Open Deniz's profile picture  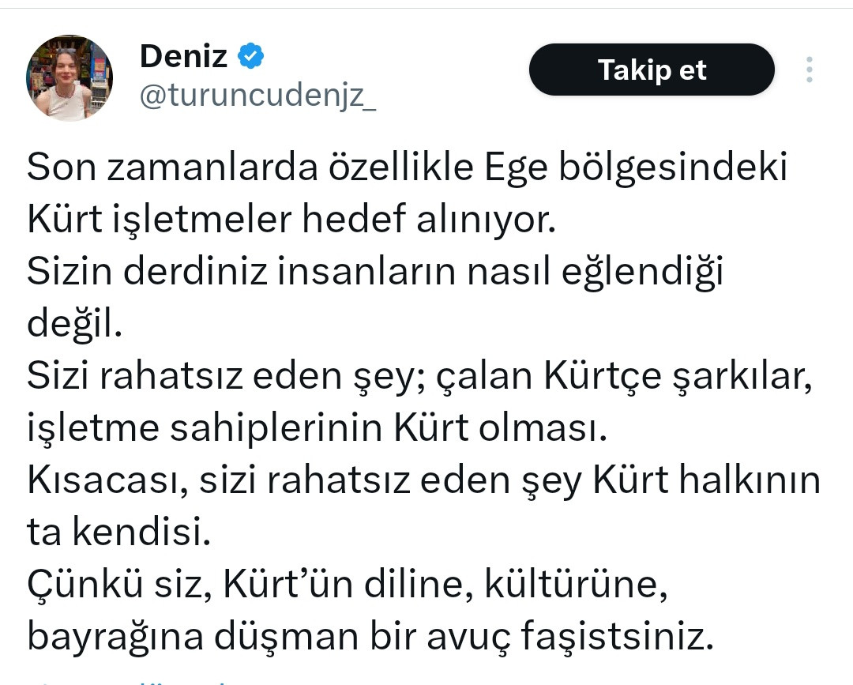(70, 77)
